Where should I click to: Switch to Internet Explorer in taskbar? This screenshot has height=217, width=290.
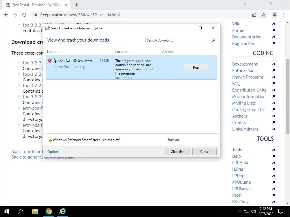coord(63,211)
